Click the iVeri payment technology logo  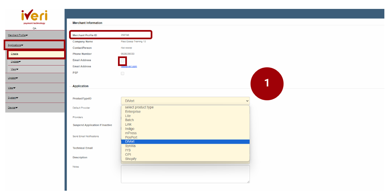point(34,17)
